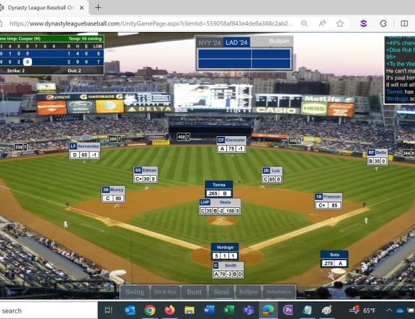415x319 pixels.
Task: Switch to the LAD '24 tab
Action: [236, 43]
